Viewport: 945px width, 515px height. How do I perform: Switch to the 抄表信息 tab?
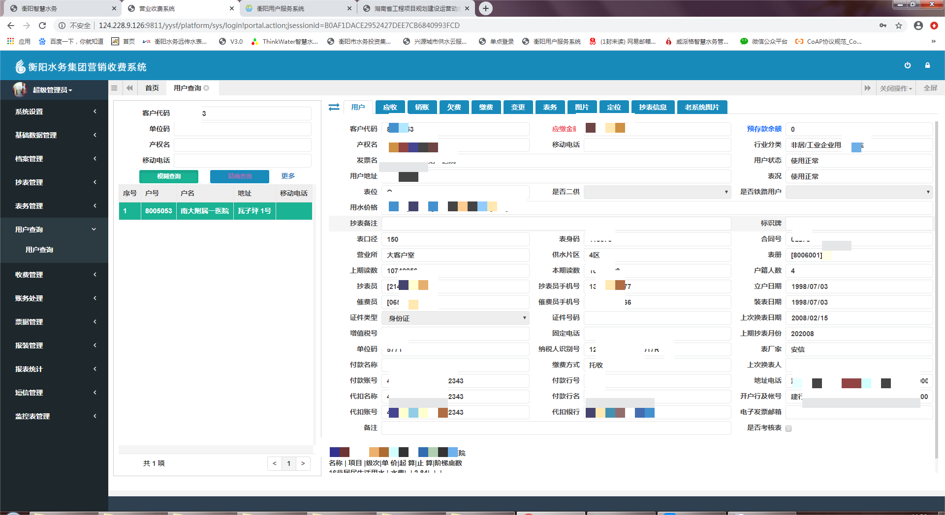653,107
